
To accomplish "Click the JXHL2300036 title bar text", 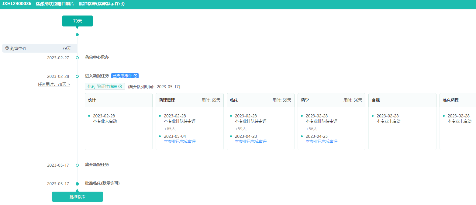I will [63, 4].
